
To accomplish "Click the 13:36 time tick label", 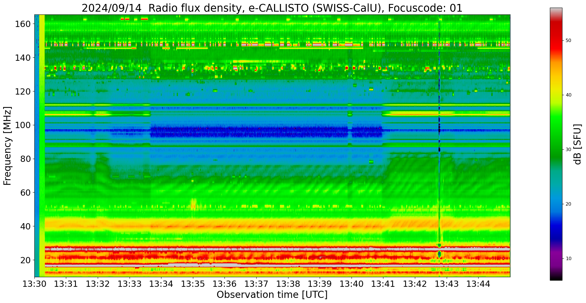I will point(225,284).
